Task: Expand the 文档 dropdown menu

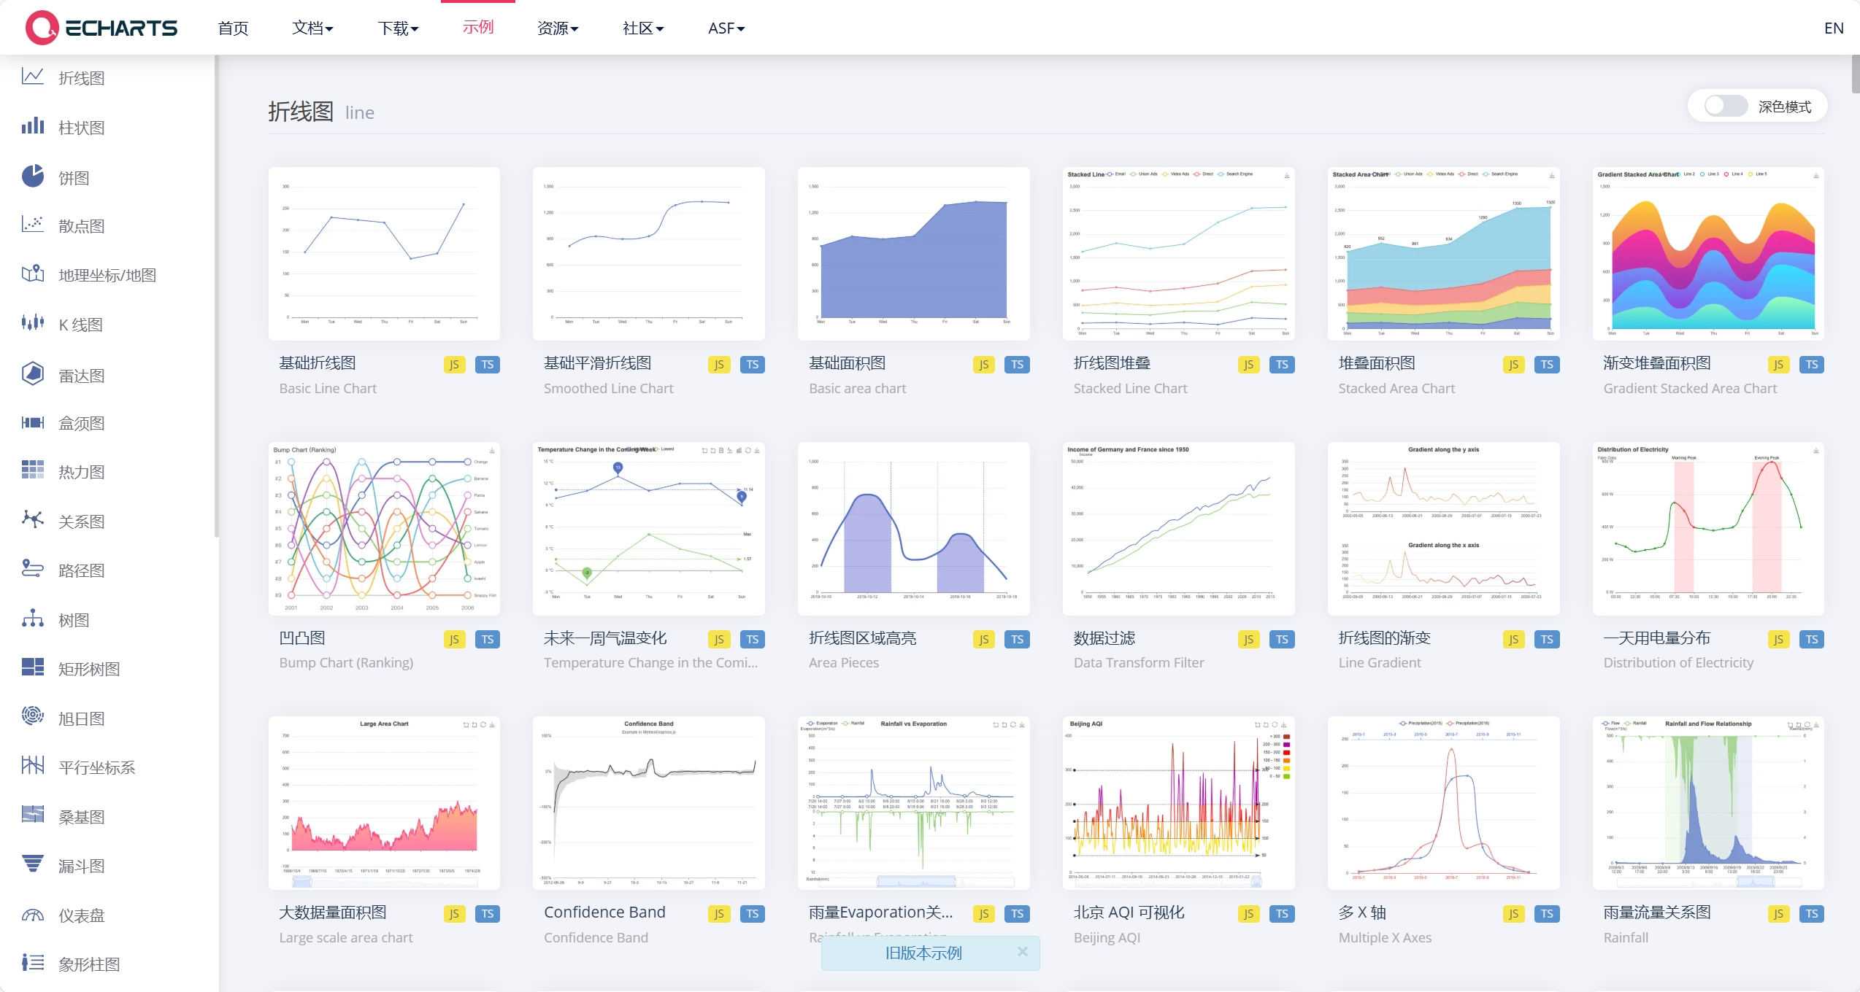Action: point(312,28)
